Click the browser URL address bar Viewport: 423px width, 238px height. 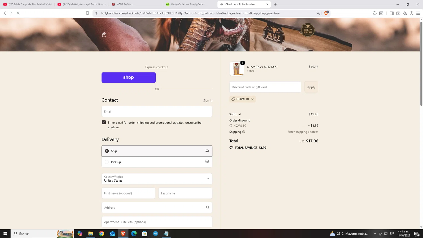click(x=207, y=13)
